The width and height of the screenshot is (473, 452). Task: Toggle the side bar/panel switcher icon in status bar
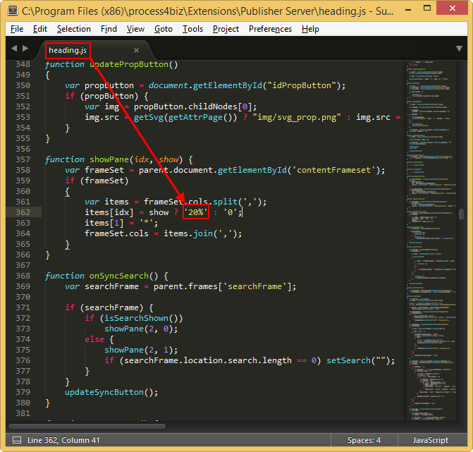pos(17,440)
